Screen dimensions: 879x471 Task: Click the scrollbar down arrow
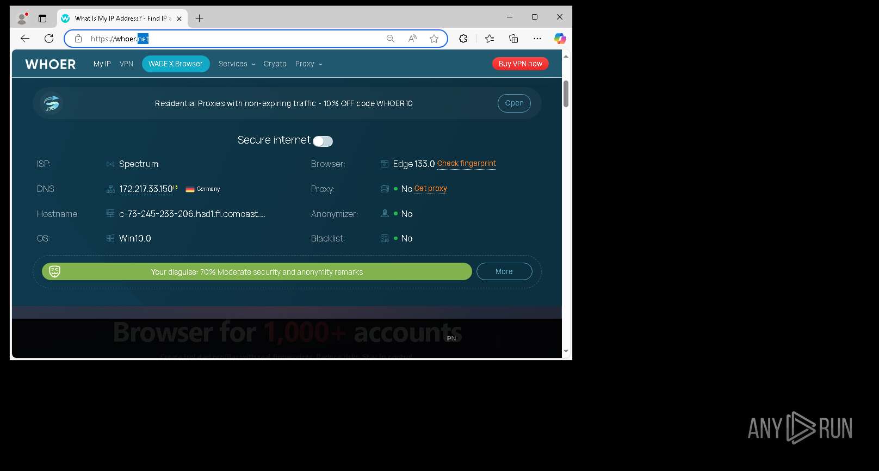pos(566,351)
